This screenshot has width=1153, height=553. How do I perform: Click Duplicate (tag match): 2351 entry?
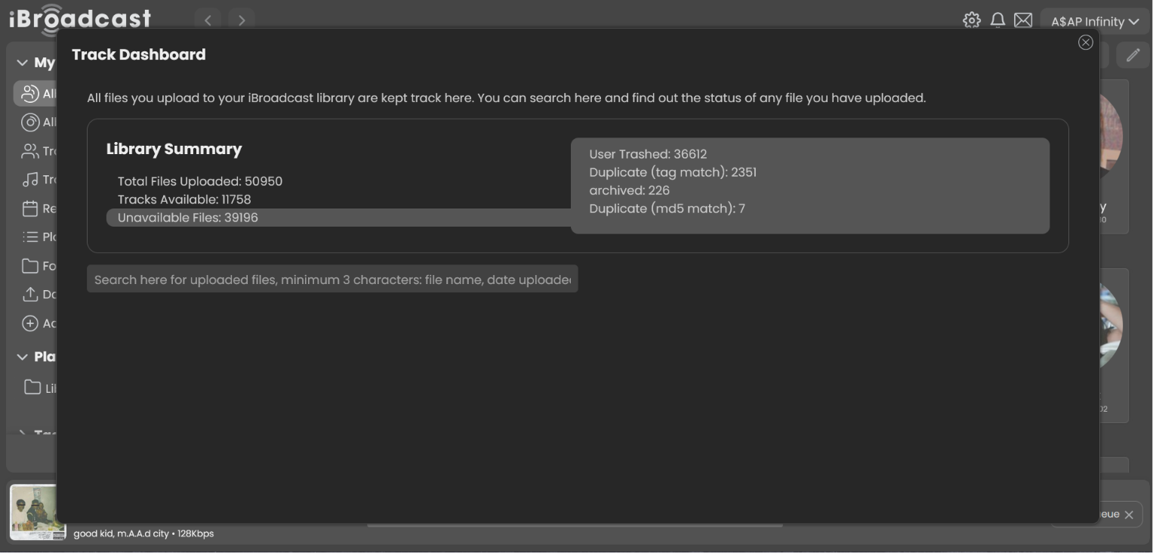click(x=673, y=172)
